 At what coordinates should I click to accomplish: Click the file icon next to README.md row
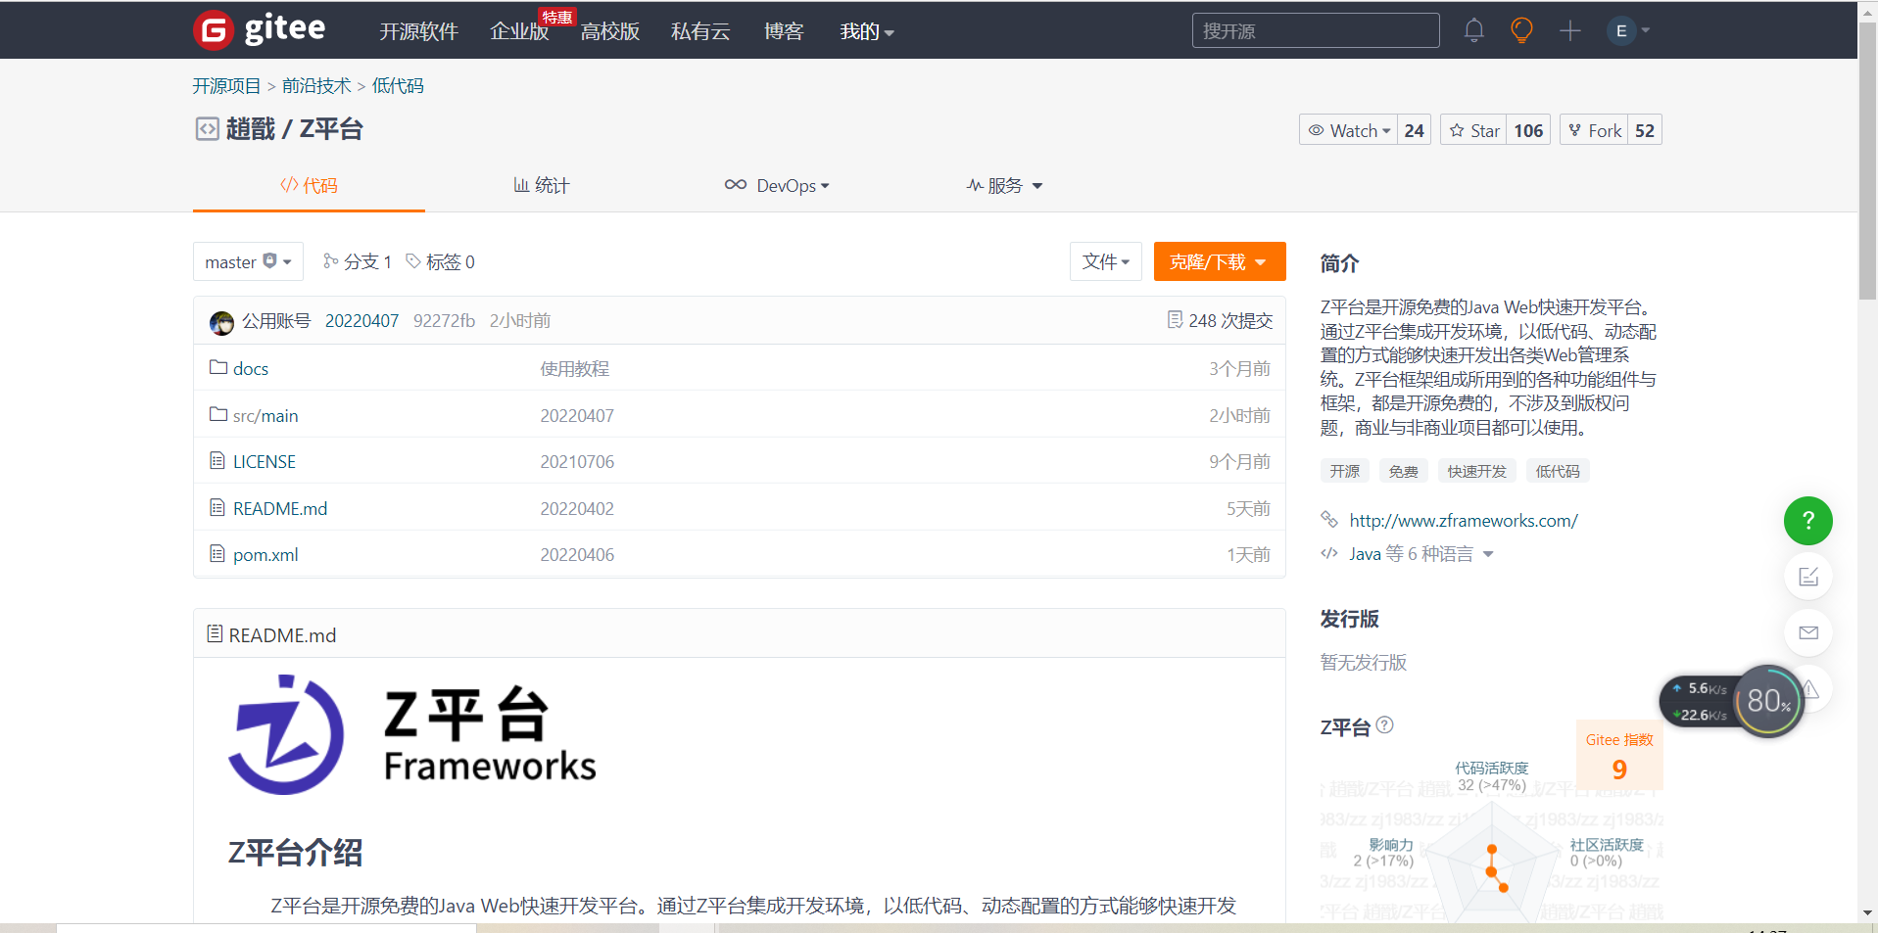coord(217,508)
